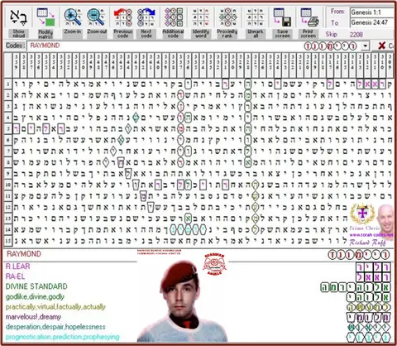Click the 'practically,virtual,factually,actually' legend entry
This screenshot has height=346, width=397.
[55, 307]
